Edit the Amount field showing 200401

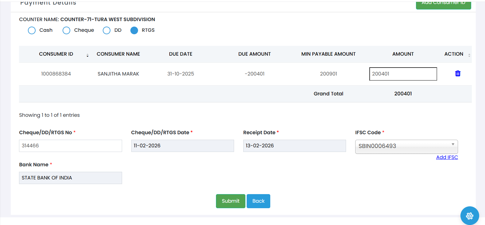coord(403,74)
